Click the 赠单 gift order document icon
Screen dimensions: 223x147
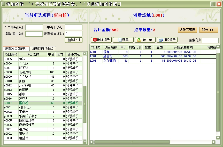(120, 40)
